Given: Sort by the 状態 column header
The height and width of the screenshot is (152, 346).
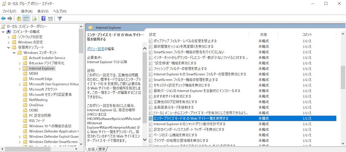Looking at the screenshot, I should point(263,35).
